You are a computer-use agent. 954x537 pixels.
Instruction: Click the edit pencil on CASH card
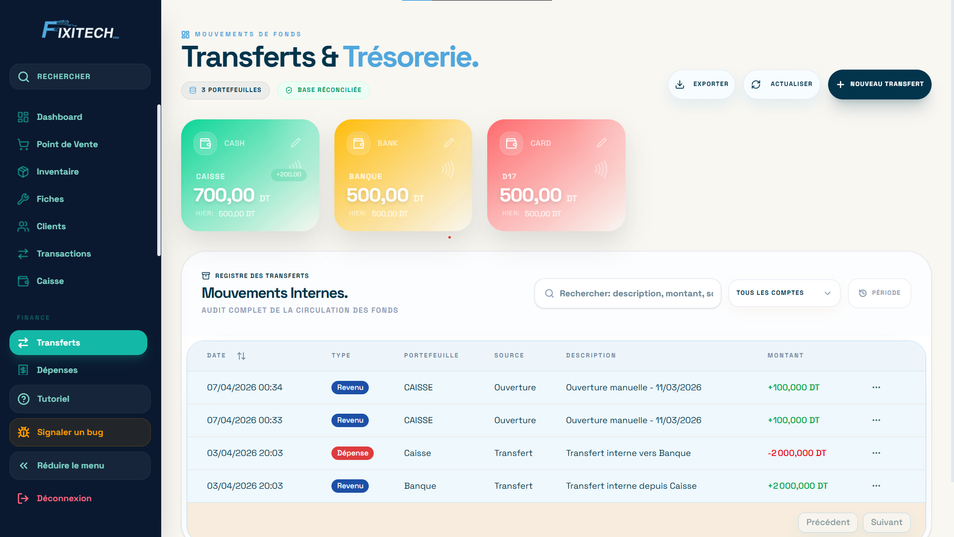click(x=295, y=143)
